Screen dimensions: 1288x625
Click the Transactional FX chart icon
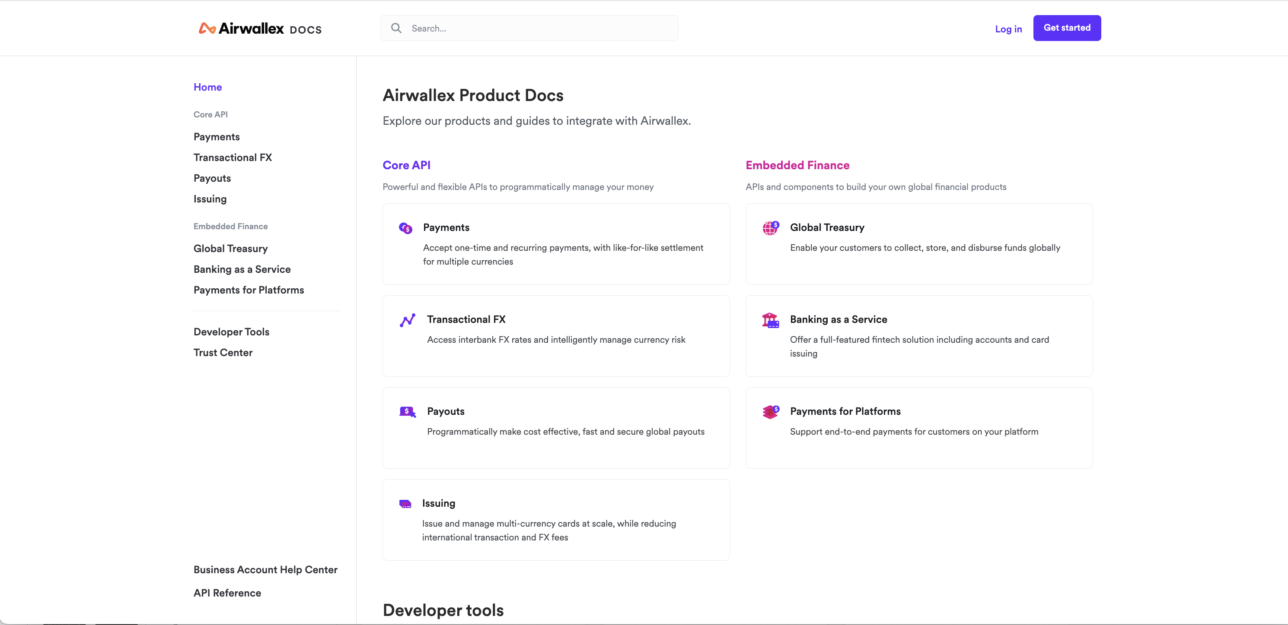click(x=407, y=320)
